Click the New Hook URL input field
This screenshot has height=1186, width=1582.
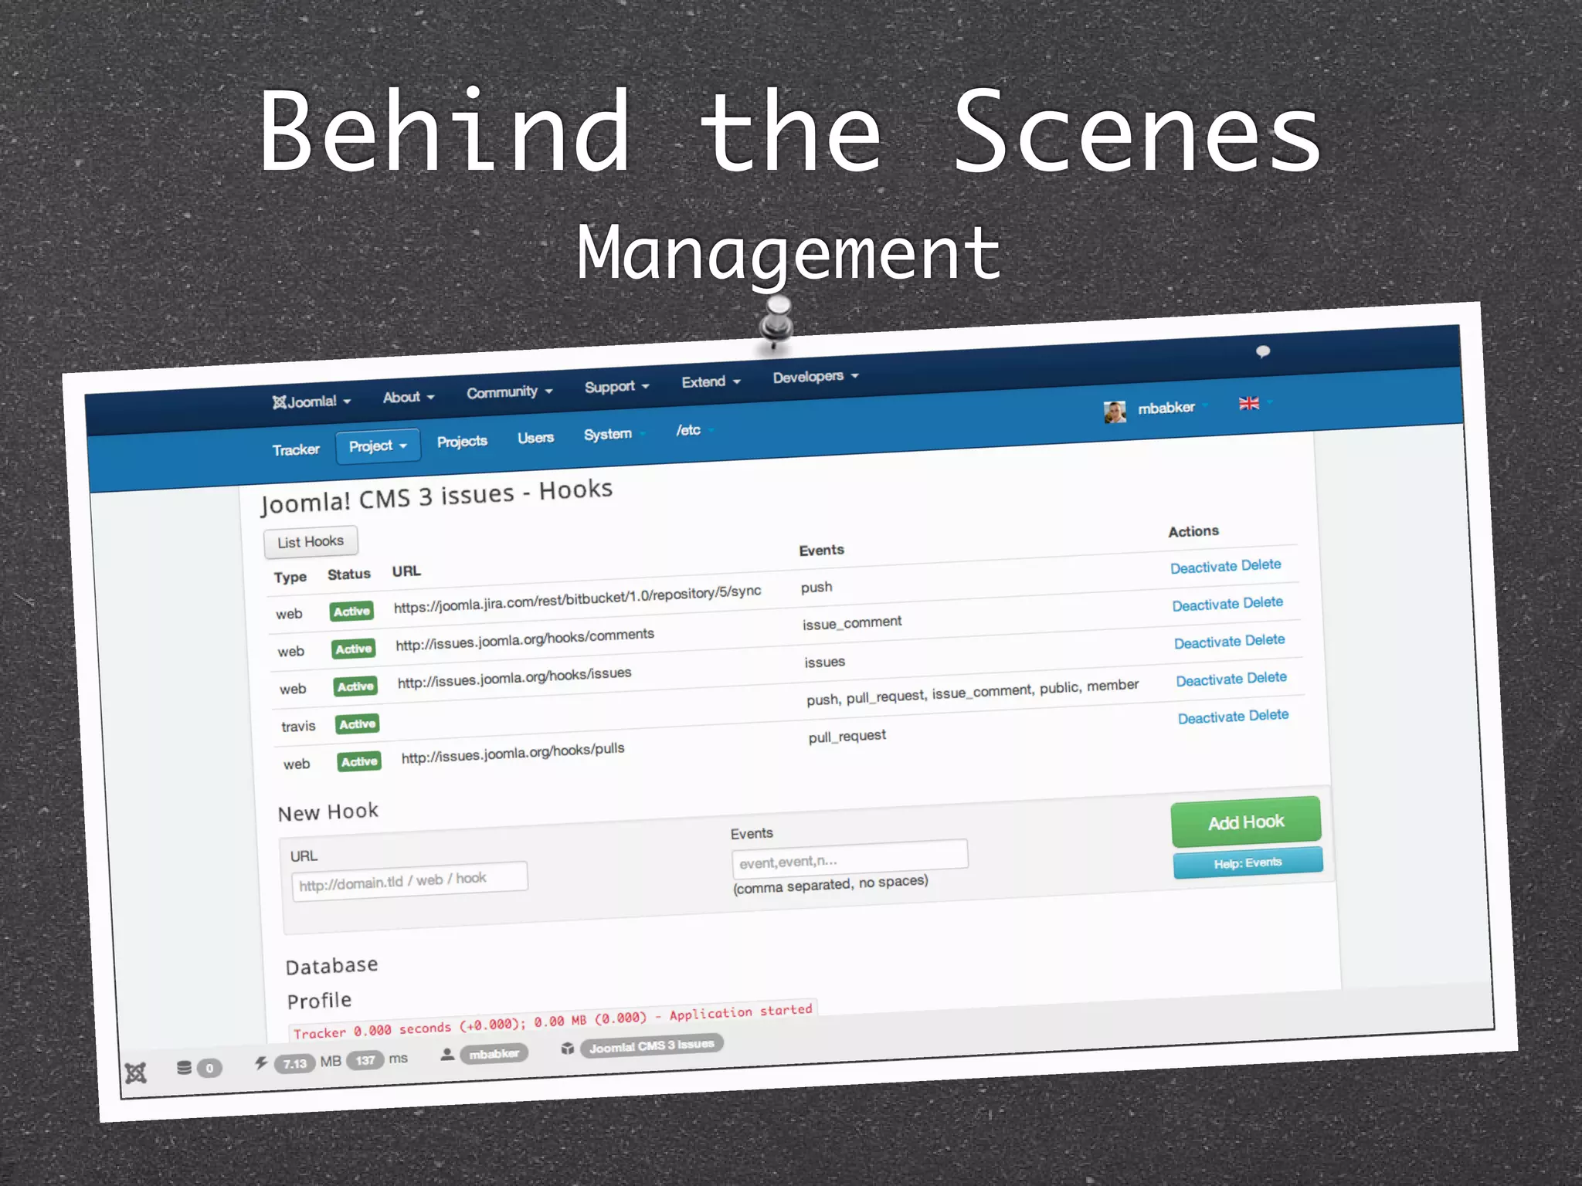[409, 880]
